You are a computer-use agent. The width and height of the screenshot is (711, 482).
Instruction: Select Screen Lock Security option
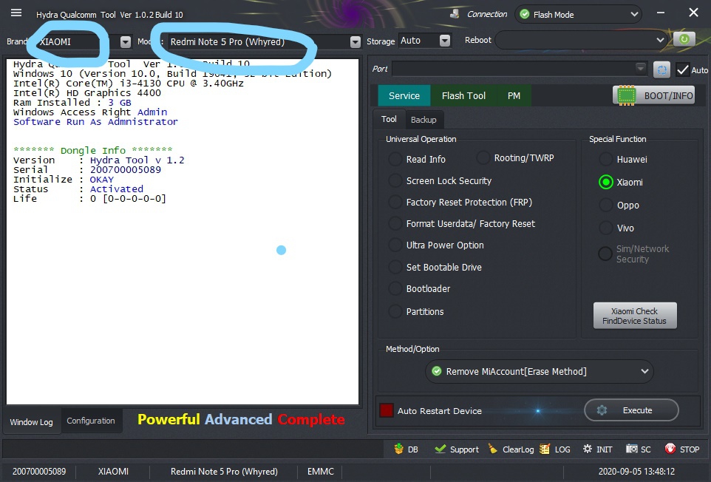point(395,180)
